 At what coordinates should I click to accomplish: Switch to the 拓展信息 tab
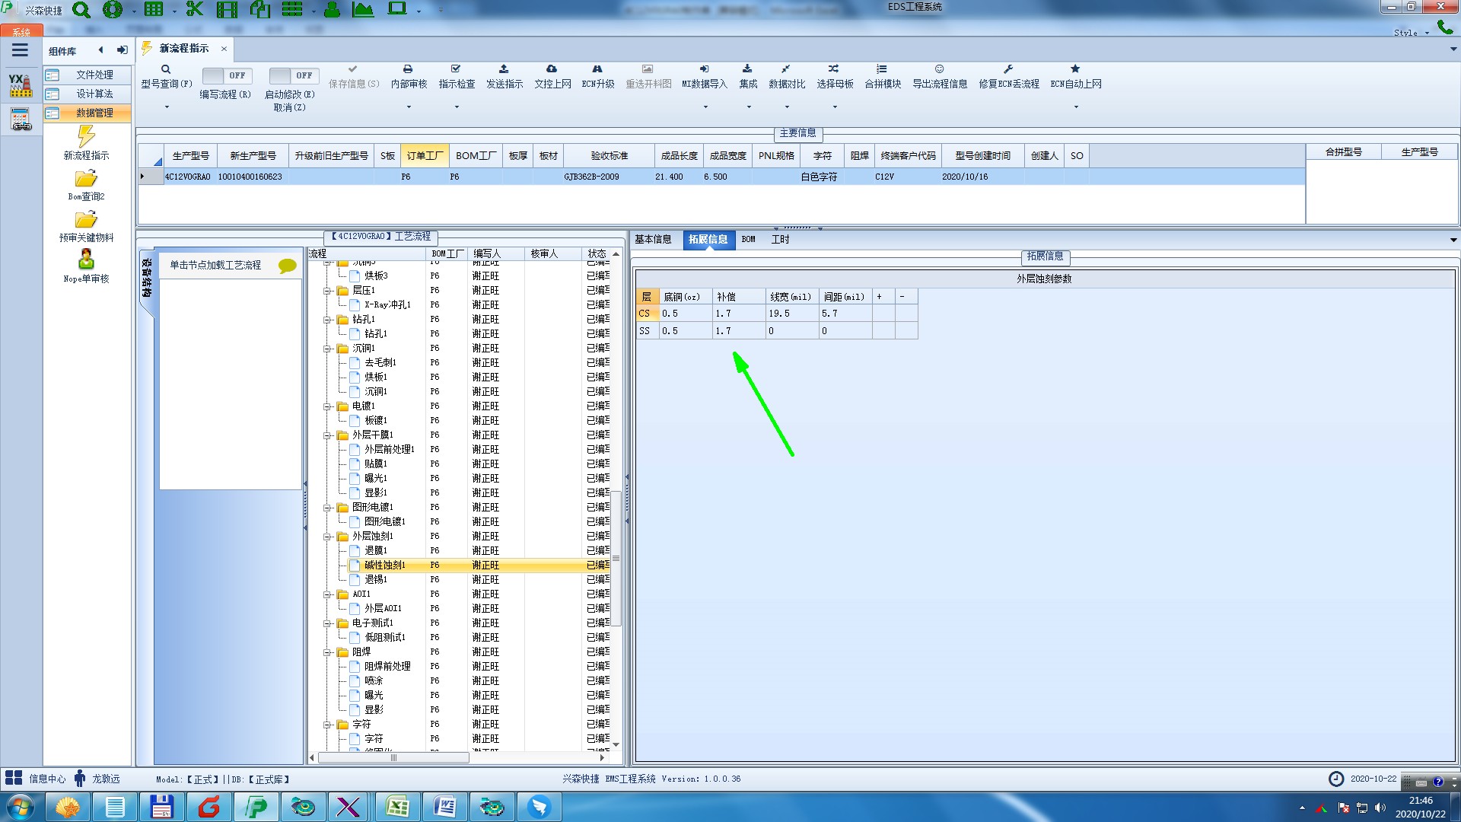pos(708,240)
